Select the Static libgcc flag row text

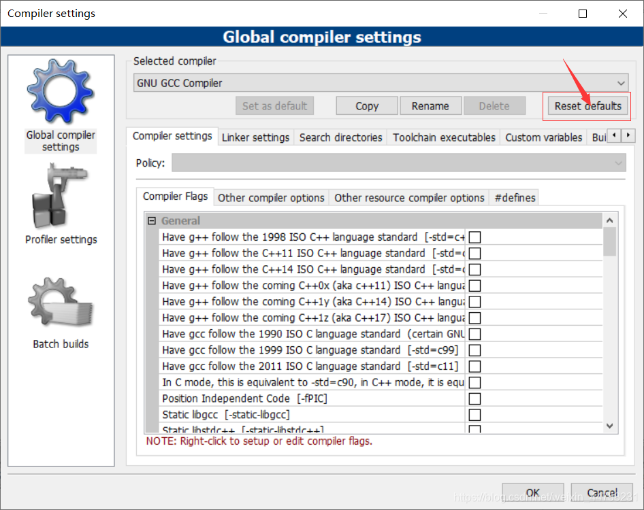[226, 415]
